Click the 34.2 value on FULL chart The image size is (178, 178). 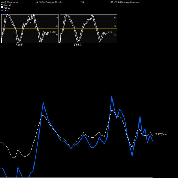click(110, 32)
